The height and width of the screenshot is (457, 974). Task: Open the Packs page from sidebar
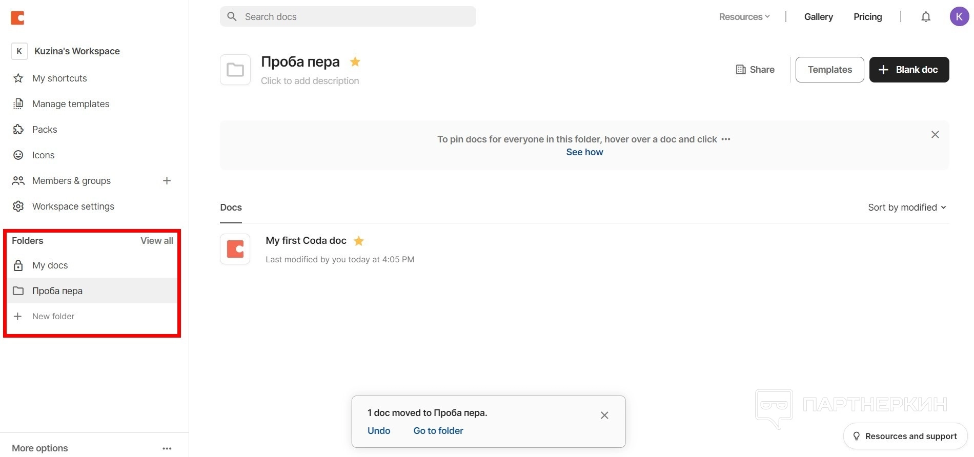pyautogui.click(x=45, y=130)
